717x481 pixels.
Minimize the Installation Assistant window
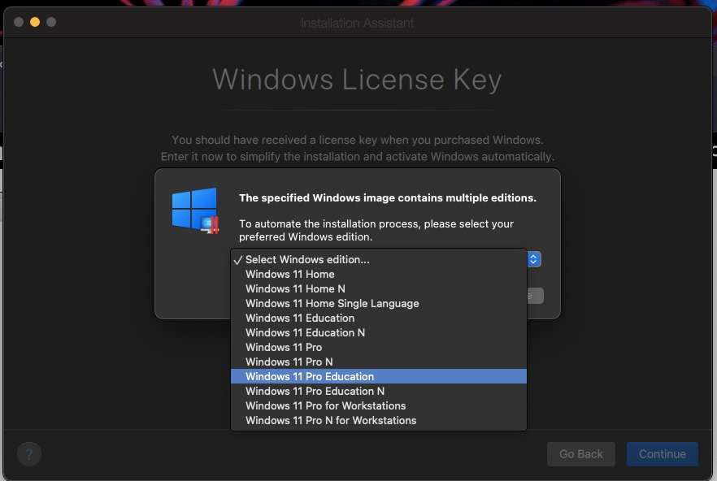pos(35,22)
